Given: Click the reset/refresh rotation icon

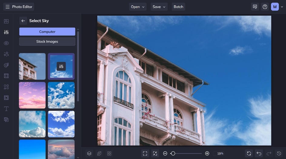Looking at the screenshot, I should [x=249, y=154].
